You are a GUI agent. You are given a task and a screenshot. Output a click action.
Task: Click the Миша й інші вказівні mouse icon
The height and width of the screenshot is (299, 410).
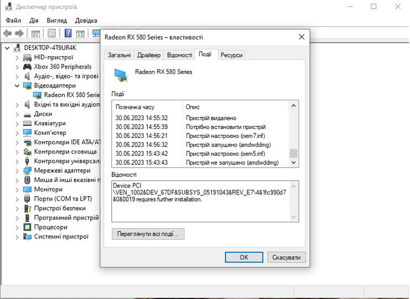point(28,180)
